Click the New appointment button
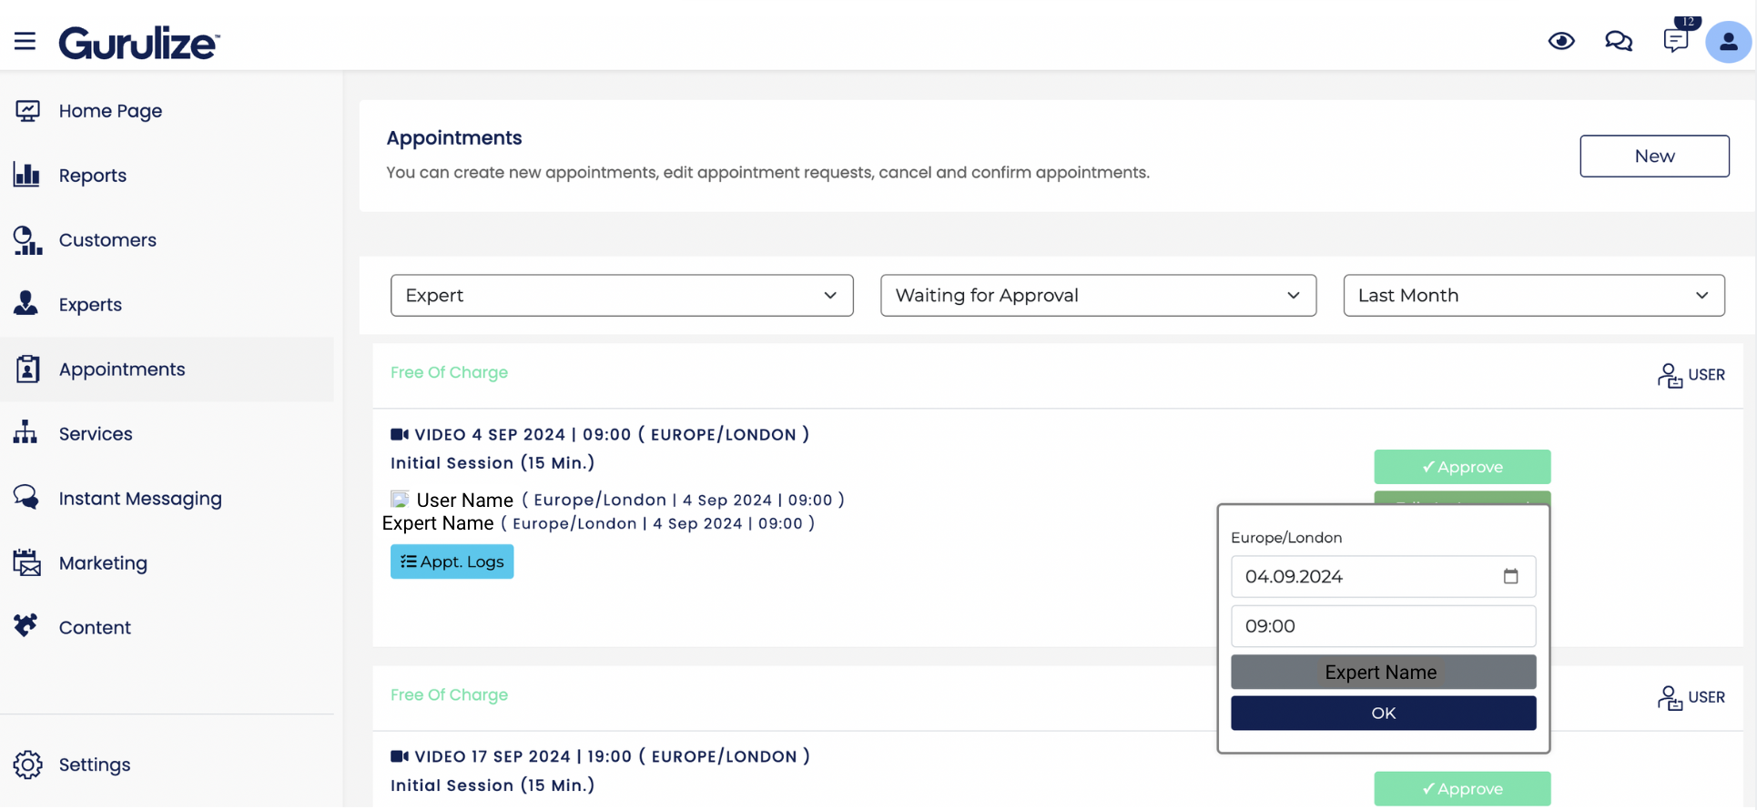Screen dimensions: 1757x810 [1654, 157]
